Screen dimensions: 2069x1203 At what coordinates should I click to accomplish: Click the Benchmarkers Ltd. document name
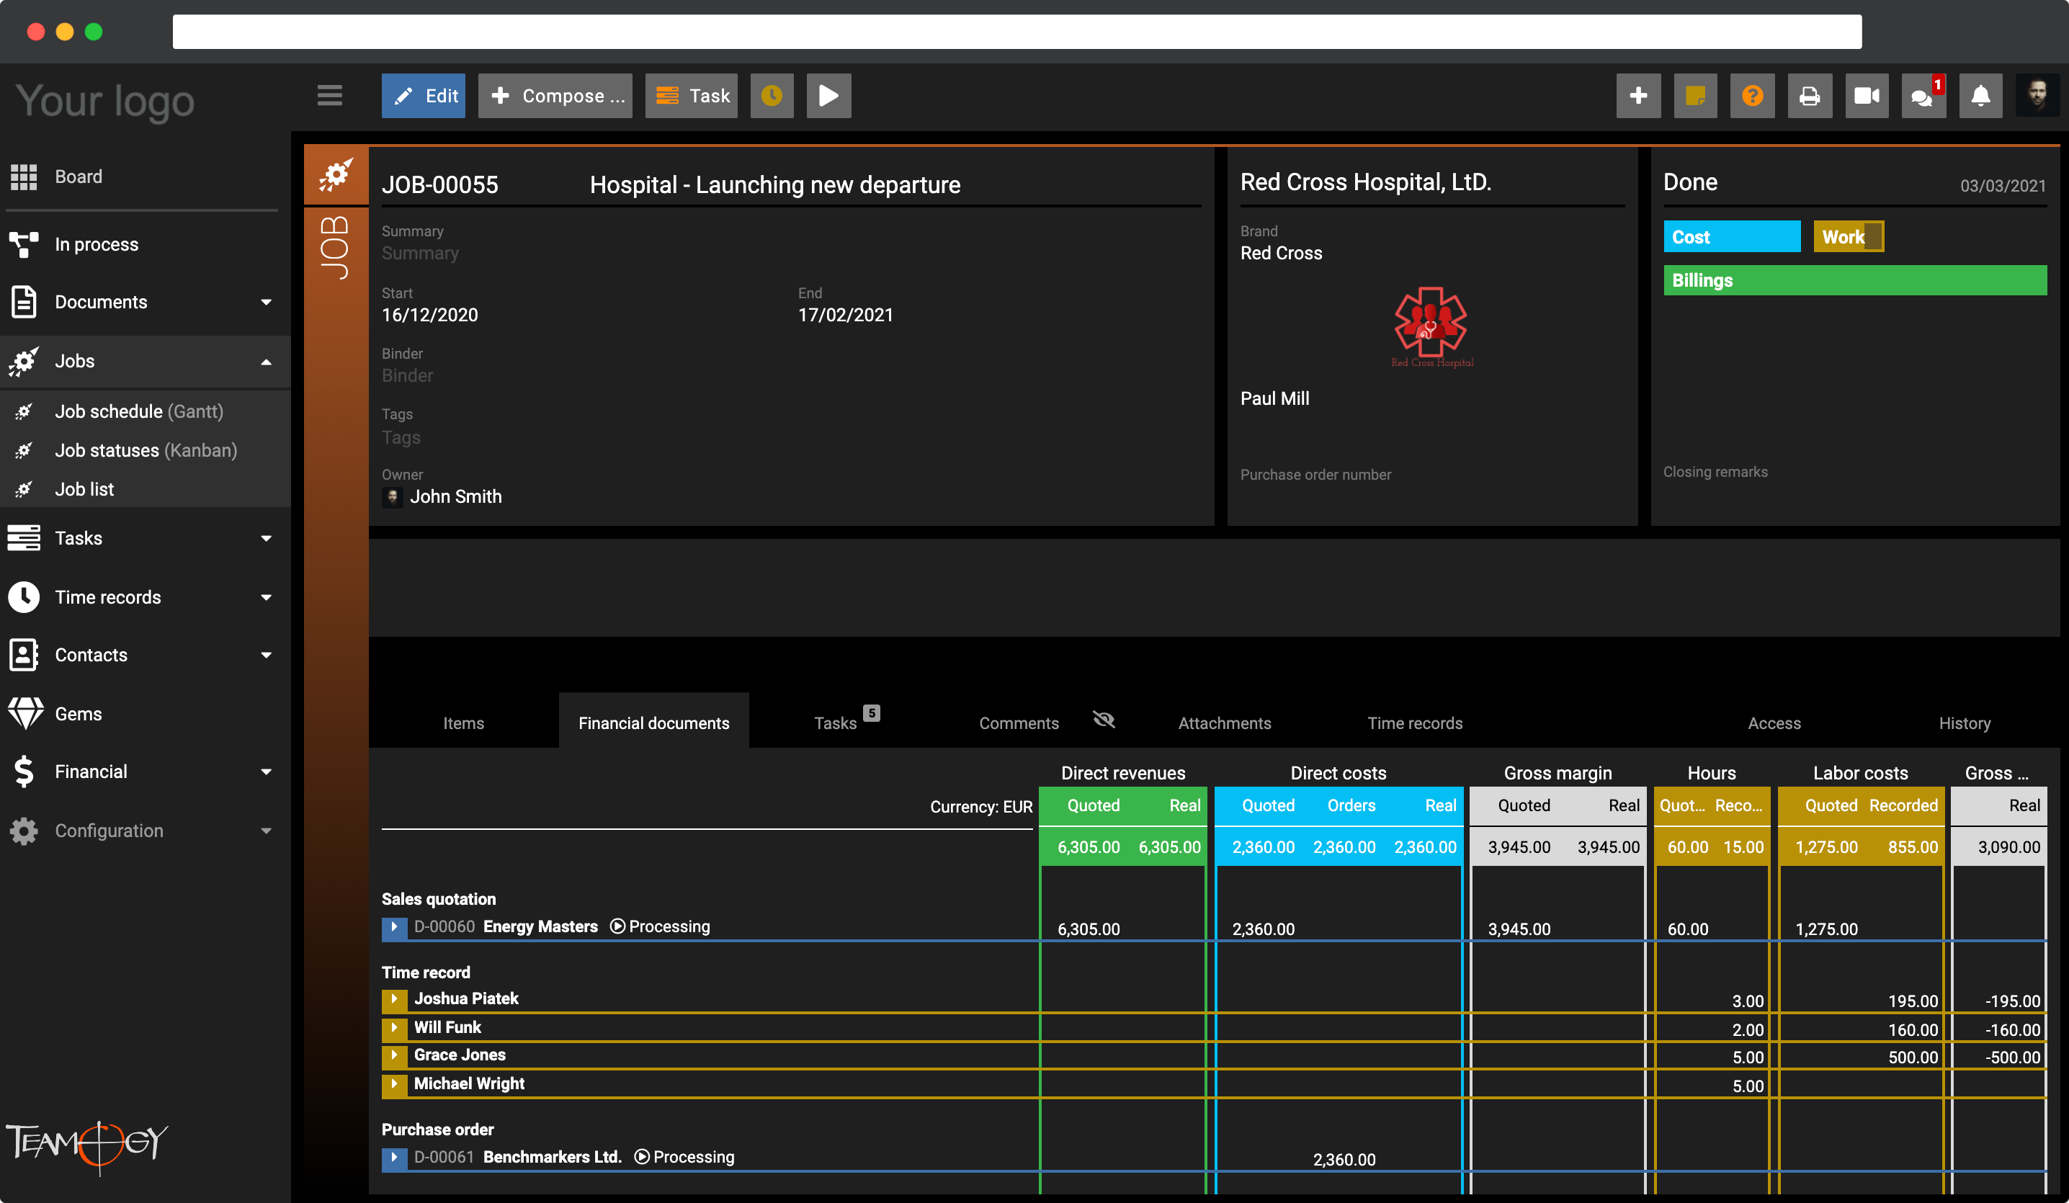(x=553, y=1157)
